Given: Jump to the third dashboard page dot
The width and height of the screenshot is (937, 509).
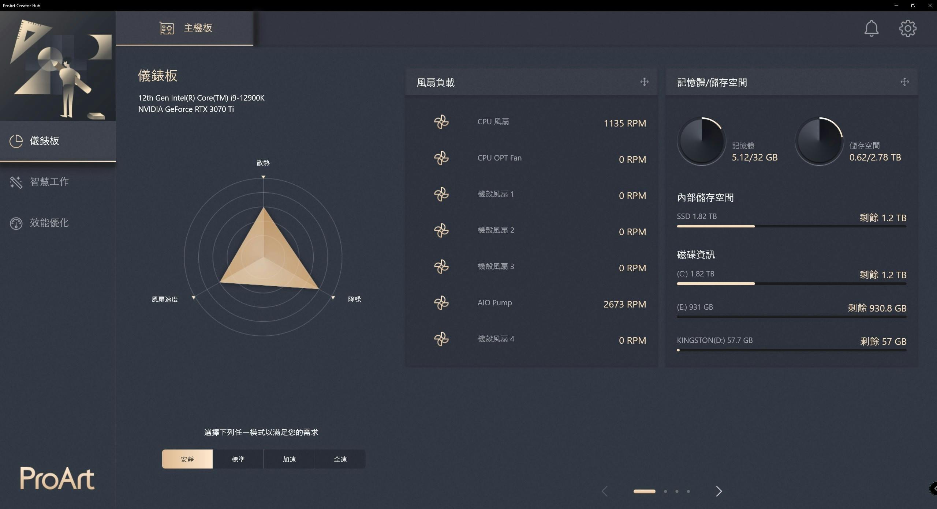Looking at the screenshot, I should pos(677,491).
